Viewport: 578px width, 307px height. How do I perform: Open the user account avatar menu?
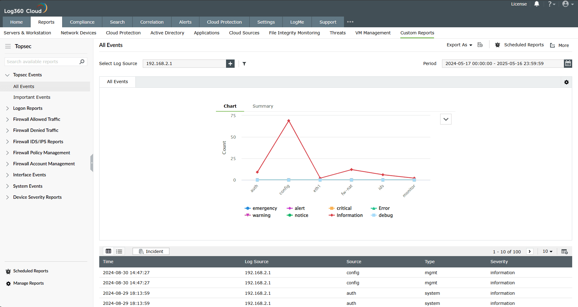(x=568, y=4)
